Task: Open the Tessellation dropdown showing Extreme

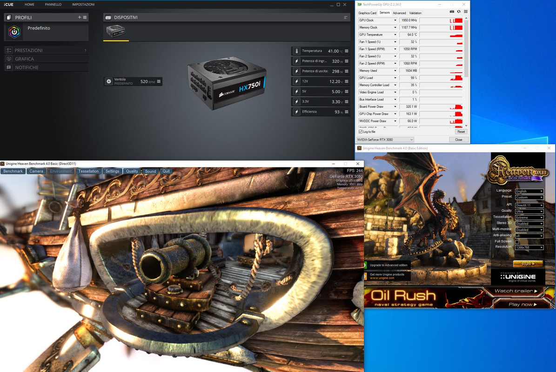Action: tap(529, 218)
